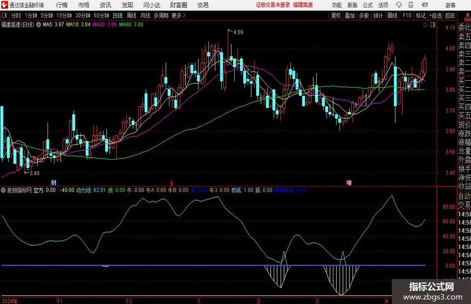Click the 空方: 0.00 indicator value
The height and width of the screenshot is (304, 471).
click(44, 190)
